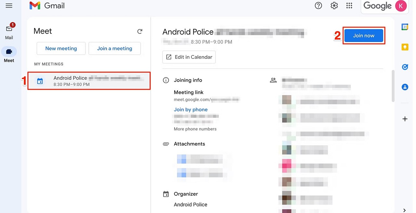Click the 8:30 PM–9:00 PM header time

pyautogui.click(x=212, y=42)
